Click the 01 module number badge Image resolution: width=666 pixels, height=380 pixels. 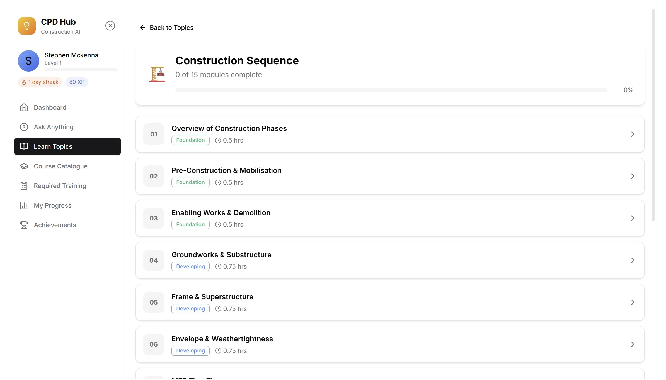click(154, 134)
